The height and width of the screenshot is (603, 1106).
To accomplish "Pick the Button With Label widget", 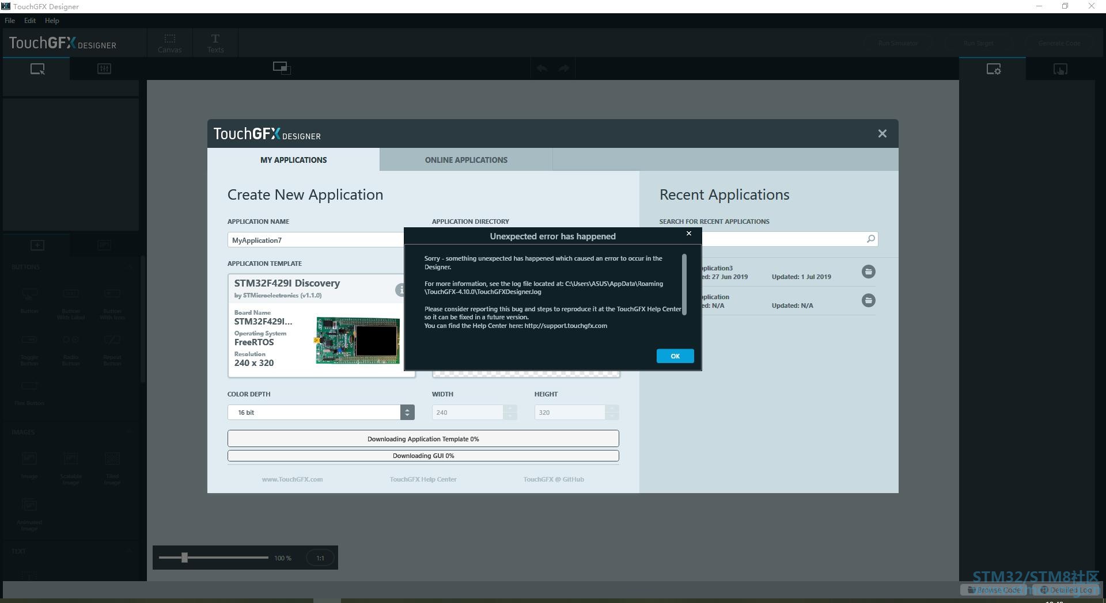I will coord(71,304).
